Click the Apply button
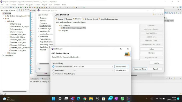The image size is (182, 102). [157, 63]
